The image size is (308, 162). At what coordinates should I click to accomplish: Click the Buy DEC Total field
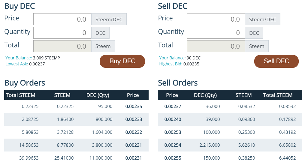pyautogui.click(x=62, y=46)
